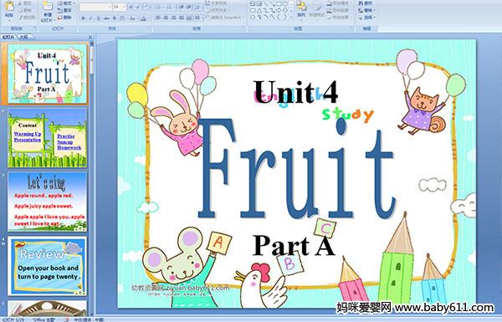Click the Part A text on slide

294,246
